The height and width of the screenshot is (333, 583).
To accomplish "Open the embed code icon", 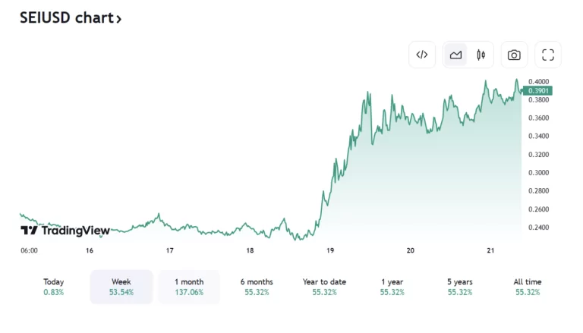I will coord(422,55).
